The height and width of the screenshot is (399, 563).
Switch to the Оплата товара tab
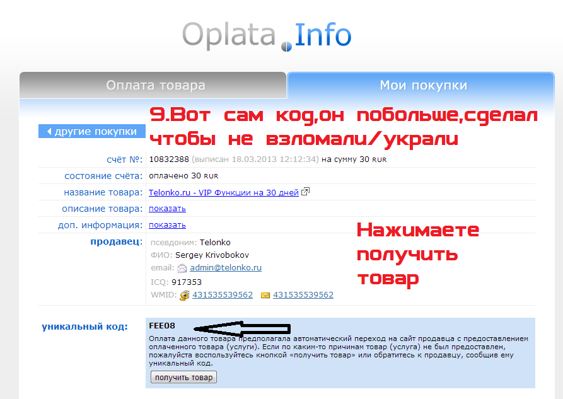click(x=153, y=86)
